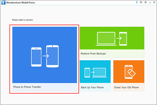Screen dimensions: 157x105
Task: Select the small source phone in blue tile
Action: point(36,57)
